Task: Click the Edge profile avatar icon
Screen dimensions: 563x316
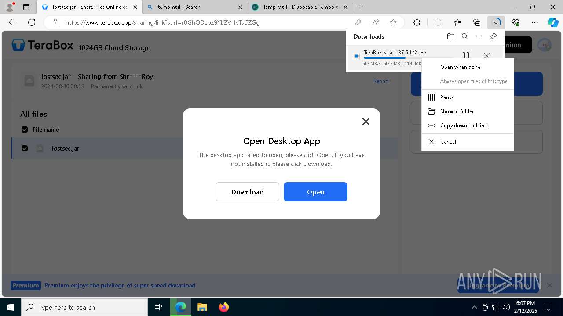Action: [x=9, y=7]
